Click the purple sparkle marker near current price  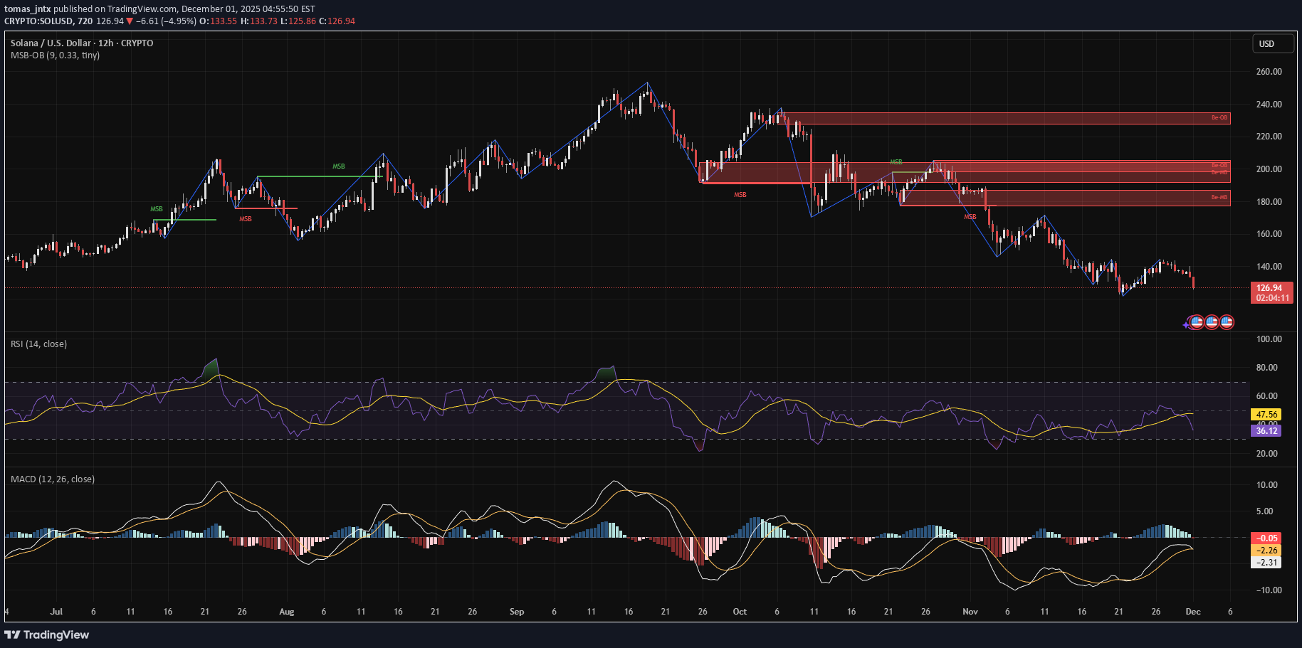pyautogui.click(x=1186, y=325)
